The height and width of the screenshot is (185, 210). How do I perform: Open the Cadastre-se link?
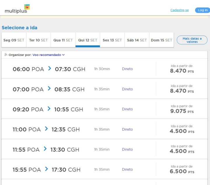(179, 10)
